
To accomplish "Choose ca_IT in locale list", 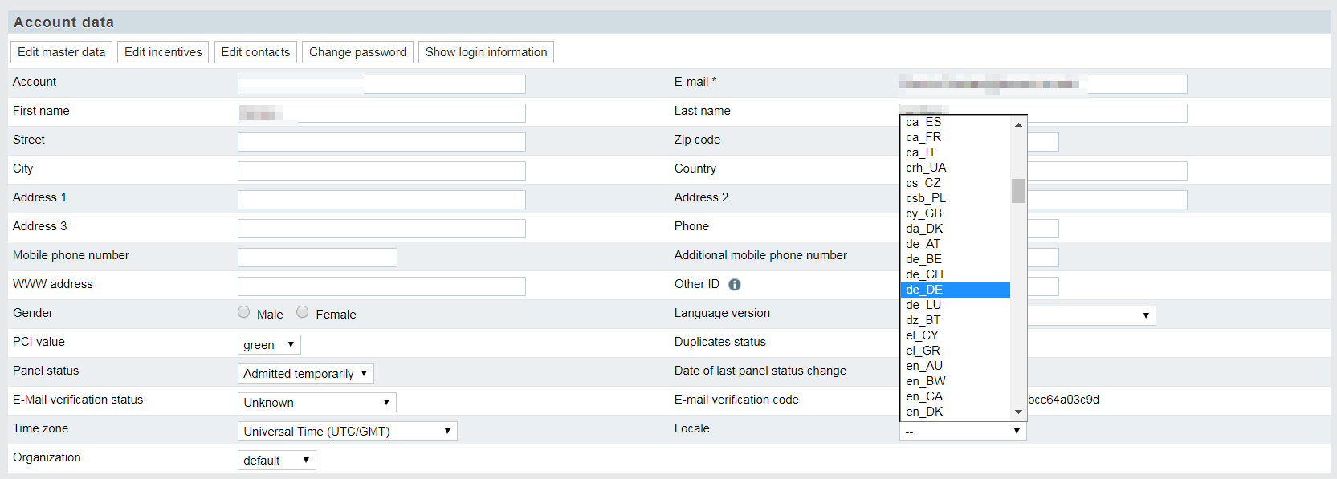I will coord(956,152).
